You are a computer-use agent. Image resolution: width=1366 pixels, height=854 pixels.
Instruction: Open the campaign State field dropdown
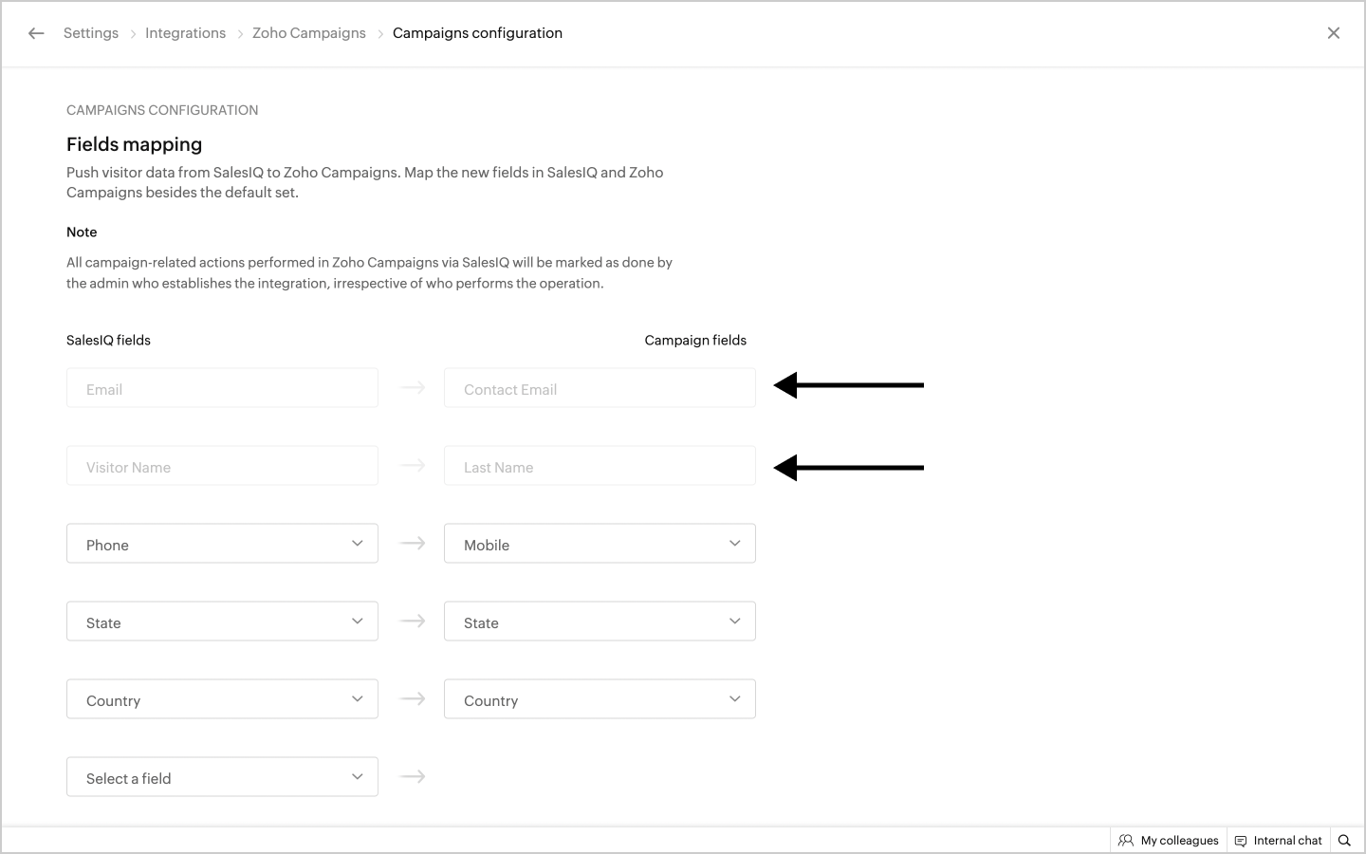(600, 622)
